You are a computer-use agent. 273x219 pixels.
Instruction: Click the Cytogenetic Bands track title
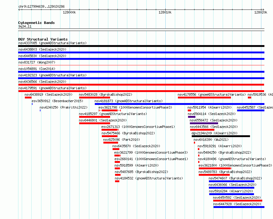(37, 23)
